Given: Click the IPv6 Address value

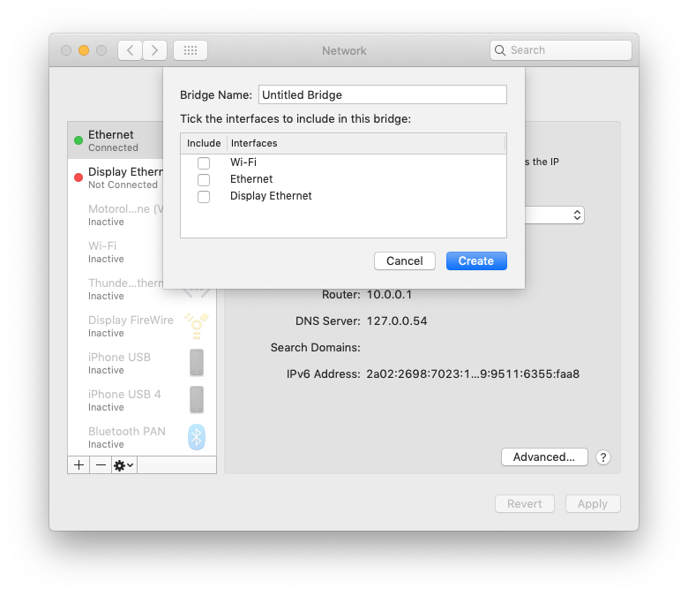Looking at the screenshot, I should coord(473,374).
